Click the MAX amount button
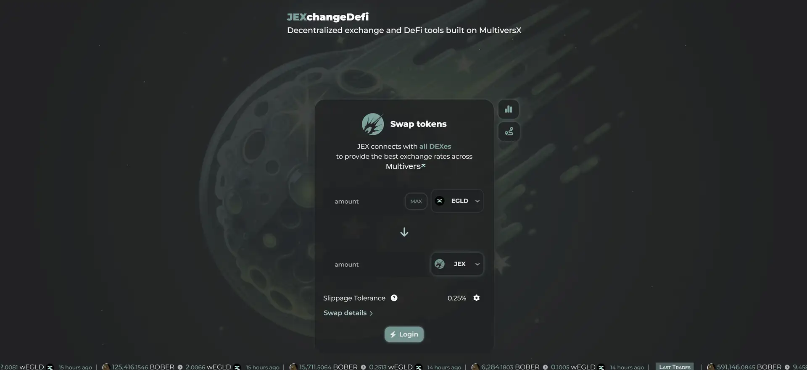The width and height of the screenshot is (807, 370). click(416, 201)
